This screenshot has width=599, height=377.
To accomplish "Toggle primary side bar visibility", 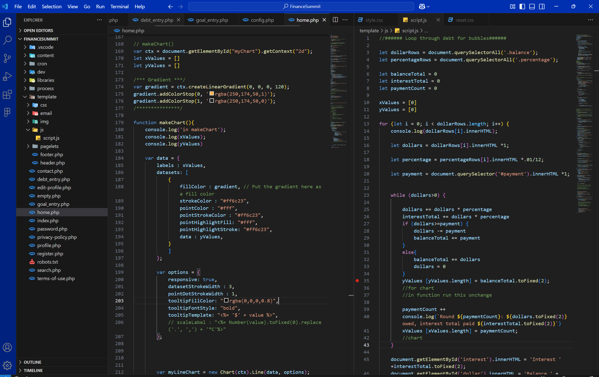I will 522,7.
